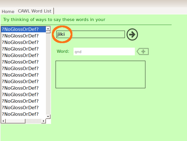
Task: Select the highlighted first ?NoGlossOrDef? entry
Action: point(23,29)
